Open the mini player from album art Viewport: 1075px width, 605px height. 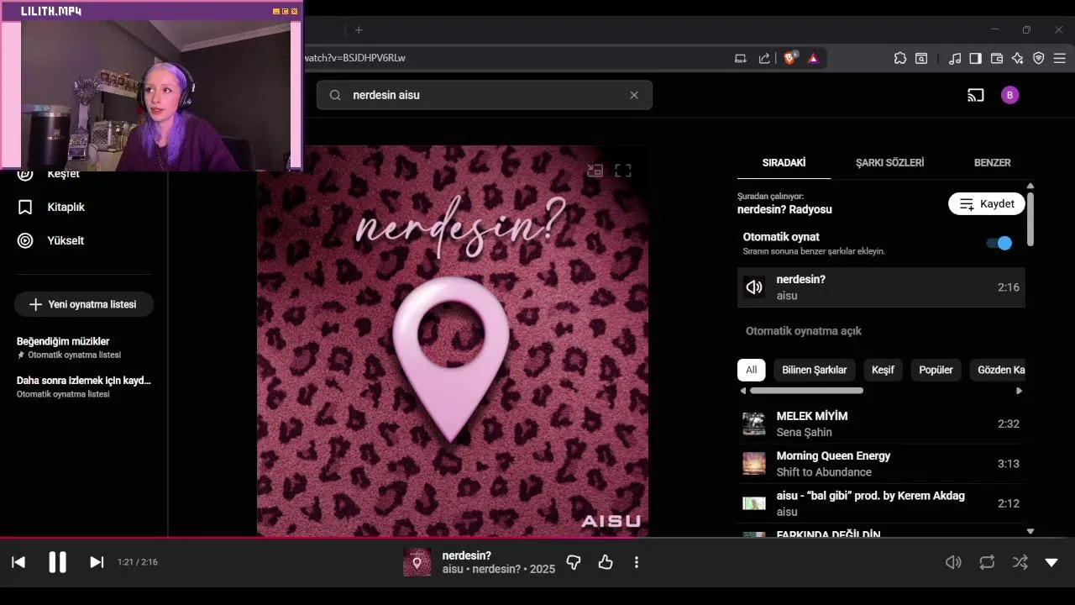(x=595, y=171)
